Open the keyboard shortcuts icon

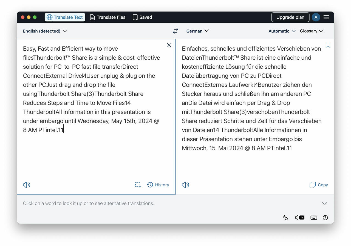(314, 218)
